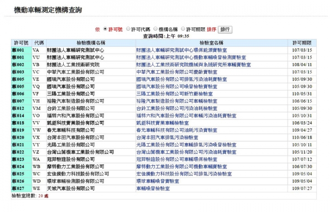The width and height of the screenshot is (330, 212).
Task: Click the 排行 sort button
Action: [225, 29]
